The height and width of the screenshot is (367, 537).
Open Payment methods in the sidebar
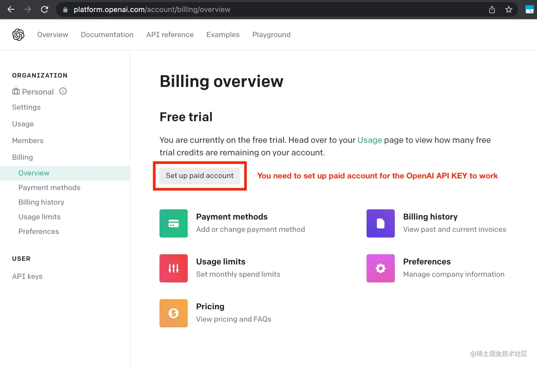tap(49, 188)
